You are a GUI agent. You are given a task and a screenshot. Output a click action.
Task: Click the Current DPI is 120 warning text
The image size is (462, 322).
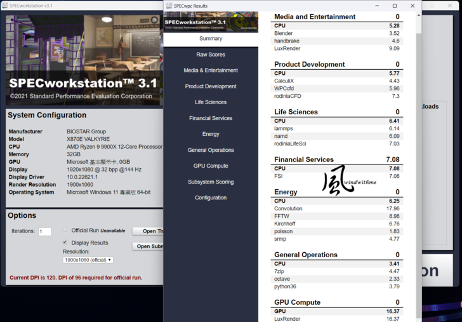76,278
